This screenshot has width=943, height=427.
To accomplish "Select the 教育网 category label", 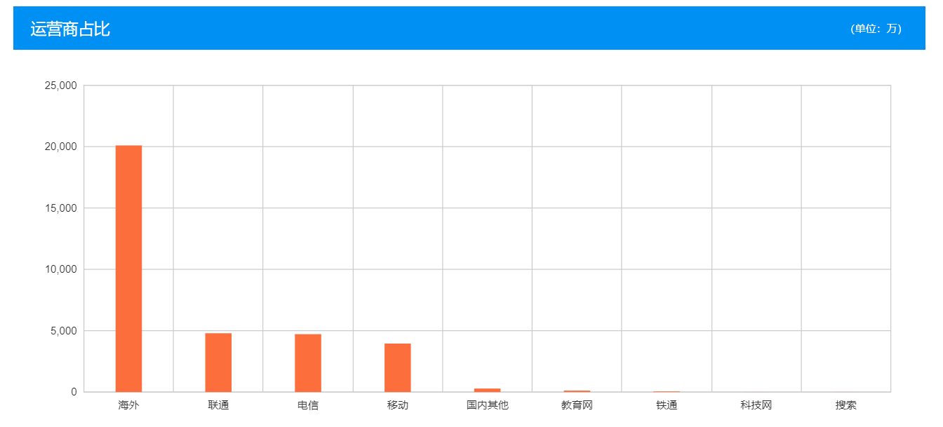I will click(577, 405).
